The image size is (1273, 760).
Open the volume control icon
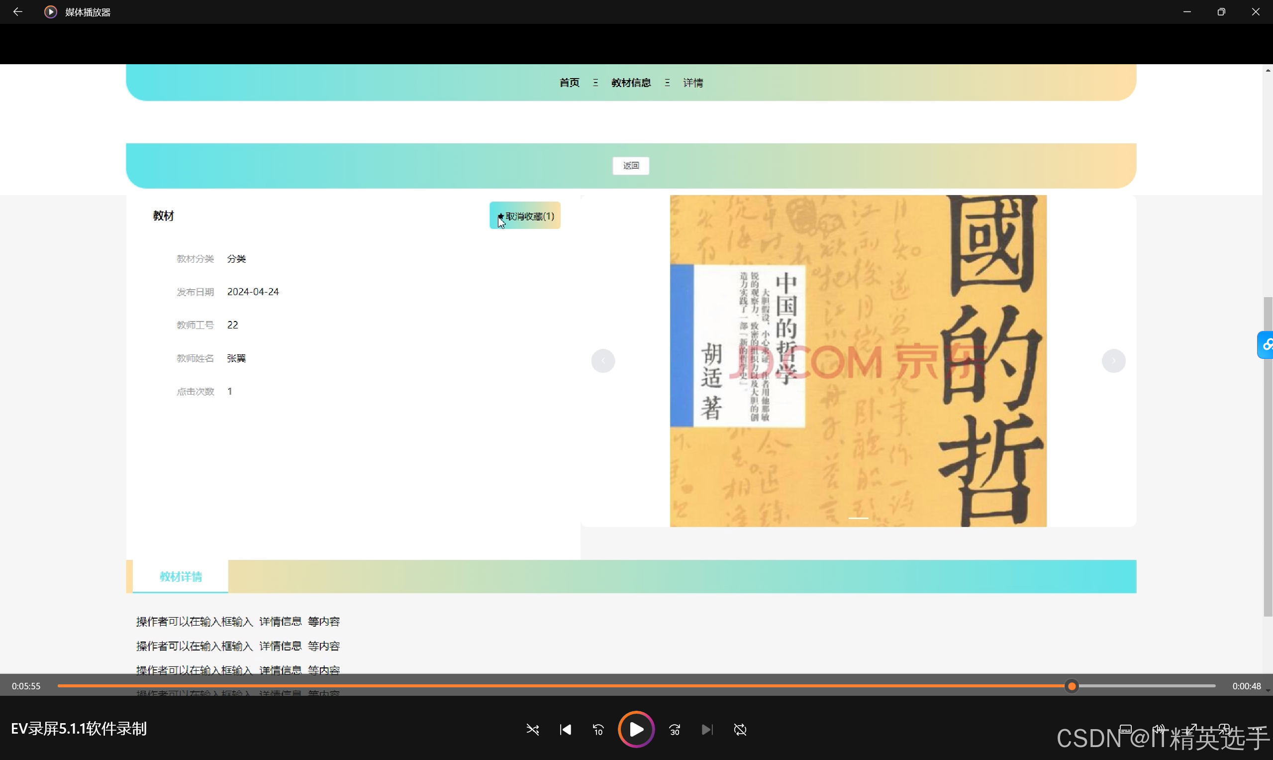click(1160, 729)
